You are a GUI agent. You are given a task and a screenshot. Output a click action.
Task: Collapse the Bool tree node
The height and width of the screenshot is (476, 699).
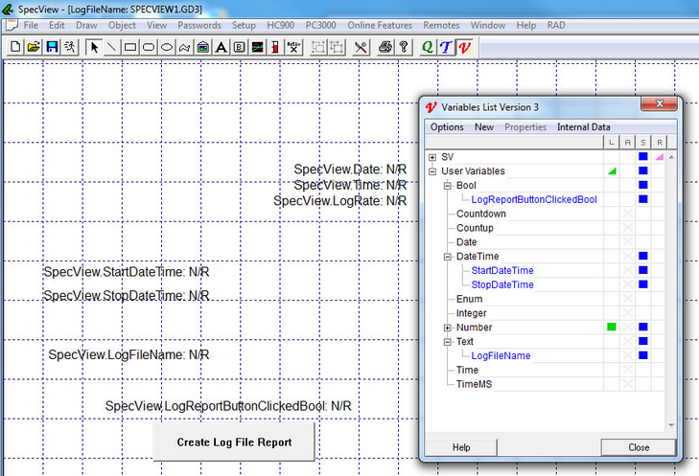tap(448, 186)
